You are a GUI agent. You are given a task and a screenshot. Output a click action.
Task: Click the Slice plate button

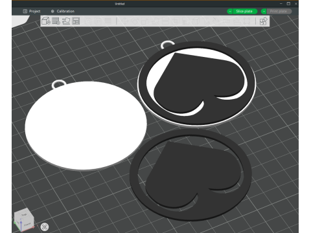tap(244, 11)
